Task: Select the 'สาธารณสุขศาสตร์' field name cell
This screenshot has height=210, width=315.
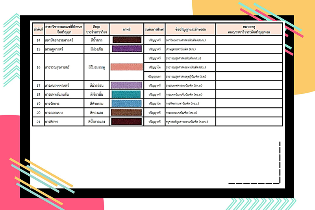Action: coord(58,67)
